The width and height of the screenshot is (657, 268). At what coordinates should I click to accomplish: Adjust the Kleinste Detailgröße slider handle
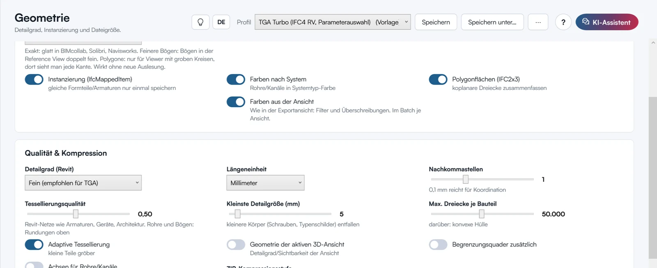click(x=237, y=214)
